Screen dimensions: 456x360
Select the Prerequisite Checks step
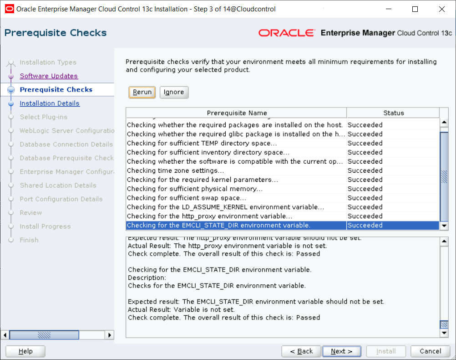[56, 90]
